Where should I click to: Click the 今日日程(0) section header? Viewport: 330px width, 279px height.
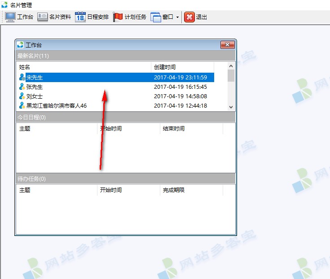[x=125, y=118]
